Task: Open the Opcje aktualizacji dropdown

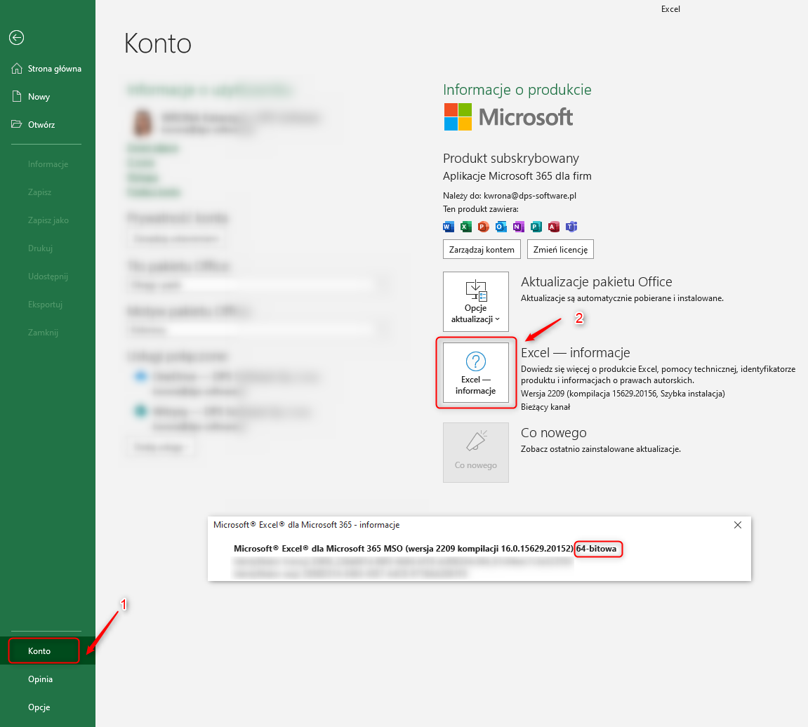Action: point(475,302)
